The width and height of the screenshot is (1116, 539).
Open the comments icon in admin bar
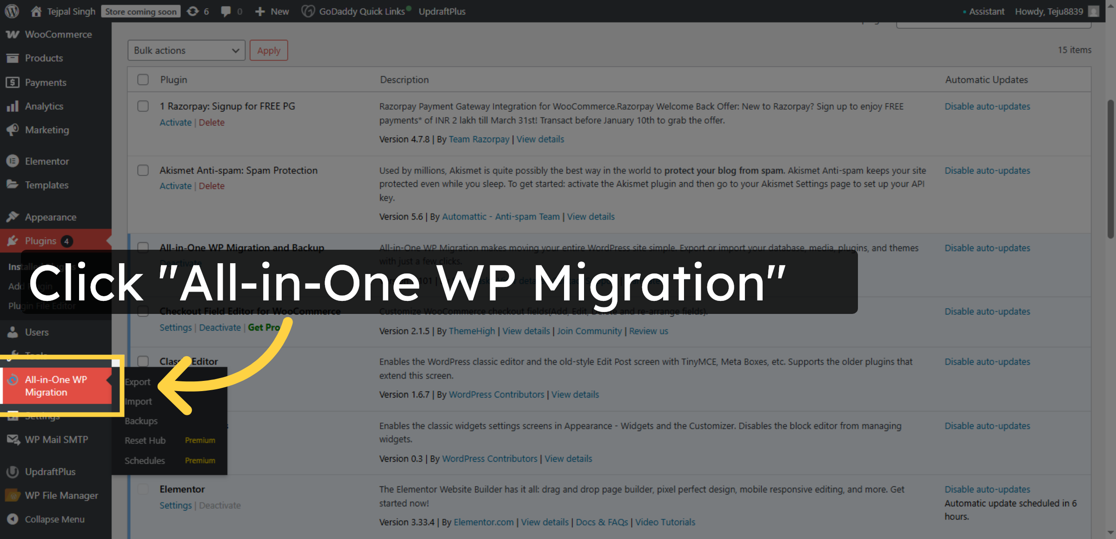click(227, 11)
